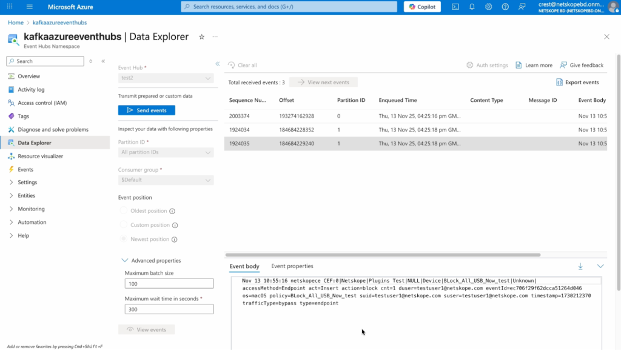Expand the Settings sidebar group
Screen dimensions: 621x350
[11, 182]
